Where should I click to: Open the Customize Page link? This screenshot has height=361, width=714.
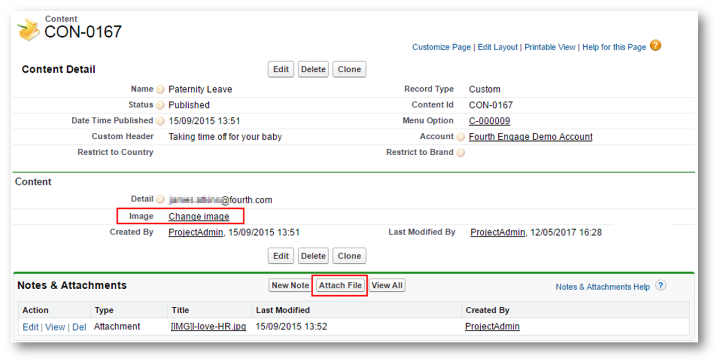pyautogui.click(x=441, y=47)
